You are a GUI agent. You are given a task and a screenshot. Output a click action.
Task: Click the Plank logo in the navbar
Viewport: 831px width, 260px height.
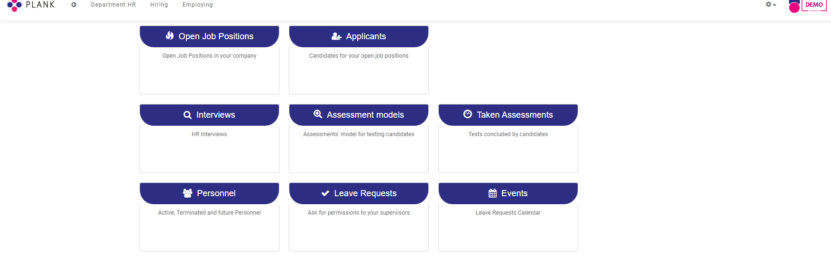coord(31,5)
